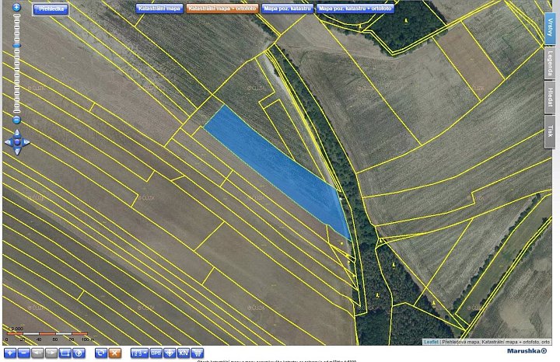Click the KN cadastre info button

pyautogui.click(x=184, y=353)
